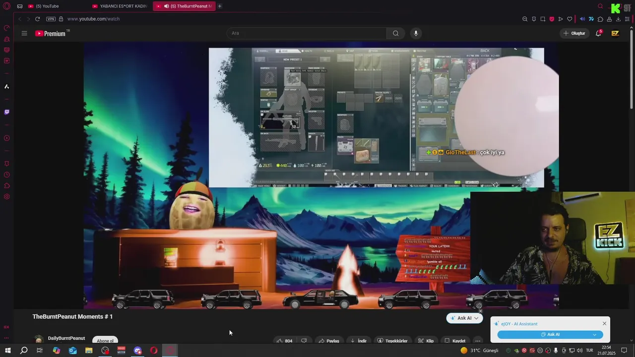Open the YouTube guide hamburger menu
Screen dimensions: 635x357
pyautogui.click(x=24, y=33)
